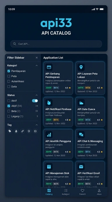
Task: Open the API Notifikasi Firebase title
Action: (x=58, y=109)
